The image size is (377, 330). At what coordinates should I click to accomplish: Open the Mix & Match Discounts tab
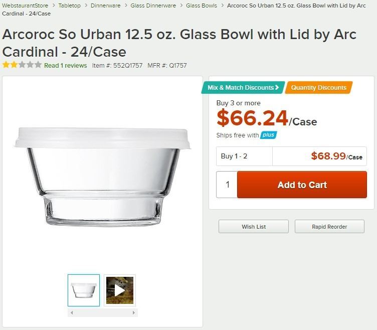coord(243,88)
